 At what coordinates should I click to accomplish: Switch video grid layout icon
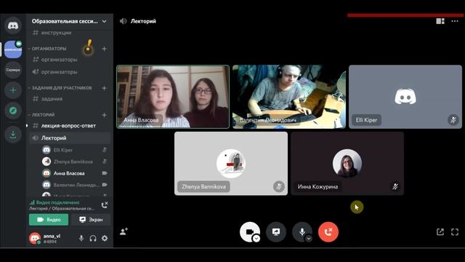pyautogui.click(x=440, y=21)
